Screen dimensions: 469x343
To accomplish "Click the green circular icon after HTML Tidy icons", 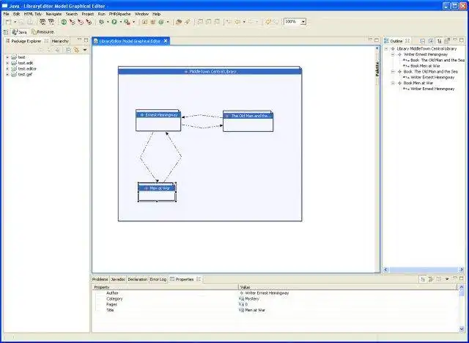I will pyautogui.click(x=64, y=22).
